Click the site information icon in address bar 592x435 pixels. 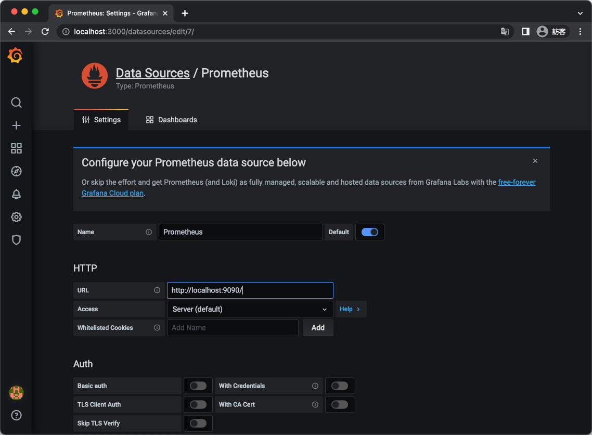point(66,32)
